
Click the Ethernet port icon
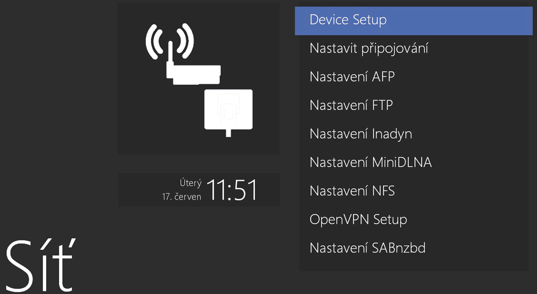click(228, 110)
